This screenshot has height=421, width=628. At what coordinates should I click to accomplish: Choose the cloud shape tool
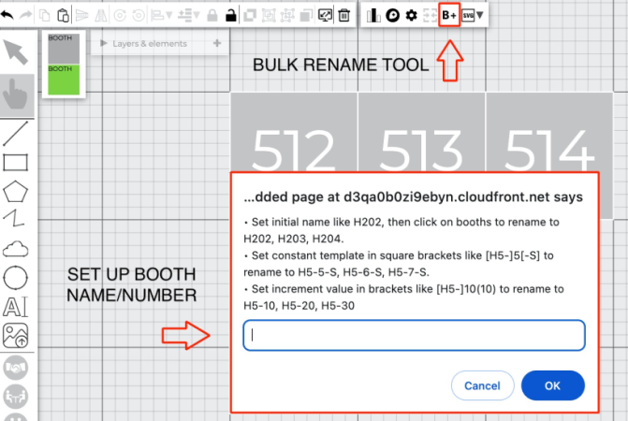(15, 249)
